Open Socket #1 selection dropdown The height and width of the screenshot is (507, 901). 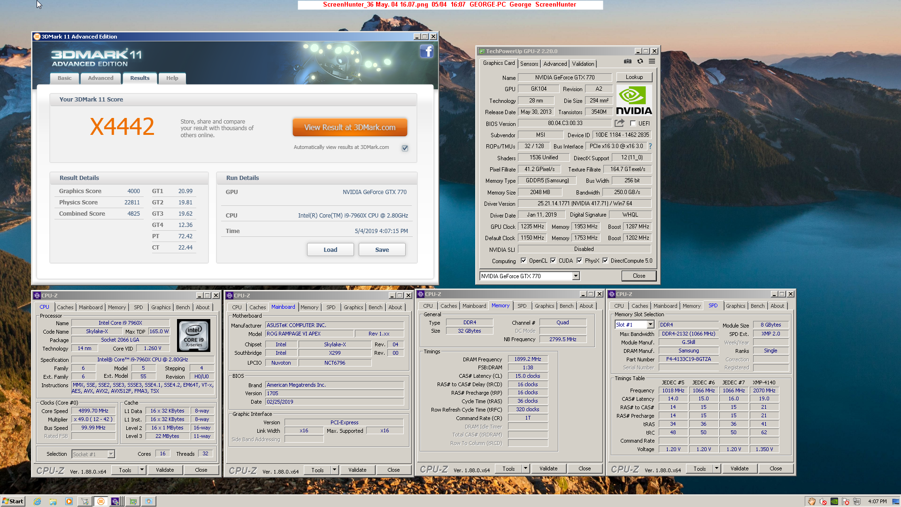coord(111,454)
